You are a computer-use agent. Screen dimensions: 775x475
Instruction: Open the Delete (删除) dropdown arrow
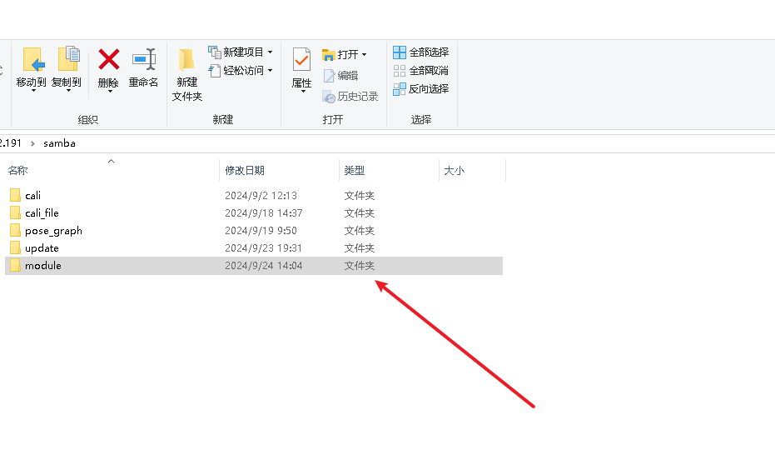tap(110, 92)
